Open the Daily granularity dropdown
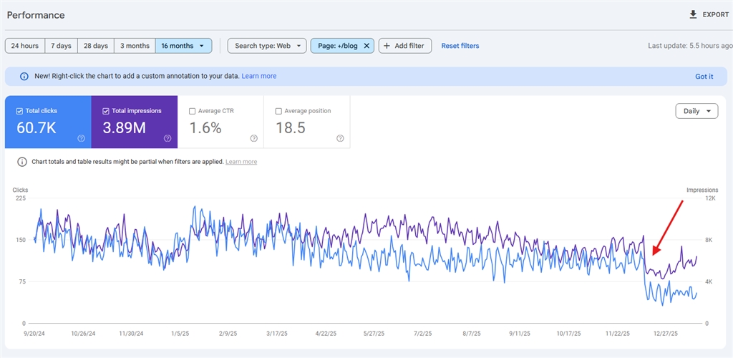The image size is (733, 358). [x=696, y=111]
